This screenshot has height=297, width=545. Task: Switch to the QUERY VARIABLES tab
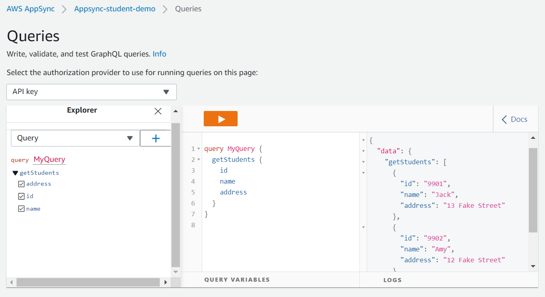coord(237,279)
